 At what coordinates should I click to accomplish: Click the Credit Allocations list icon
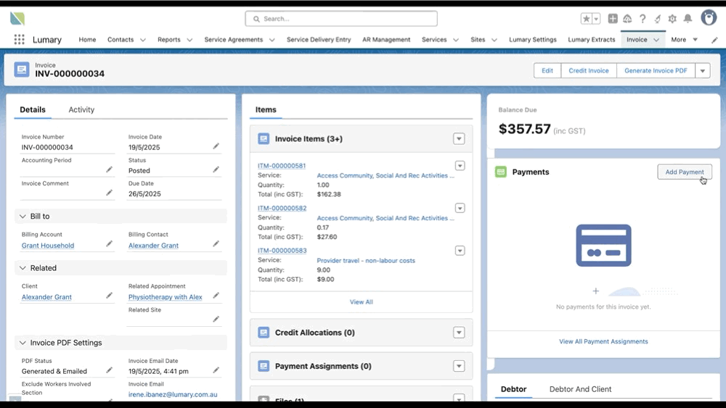tap(264, 333)
